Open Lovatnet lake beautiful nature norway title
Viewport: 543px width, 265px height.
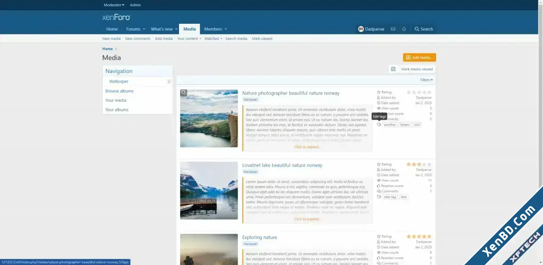(282, 165)
